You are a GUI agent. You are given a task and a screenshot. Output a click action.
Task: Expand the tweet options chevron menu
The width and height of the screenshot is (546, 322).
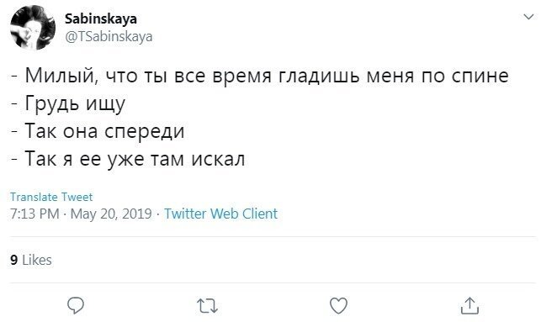click(x=528, y=16)
